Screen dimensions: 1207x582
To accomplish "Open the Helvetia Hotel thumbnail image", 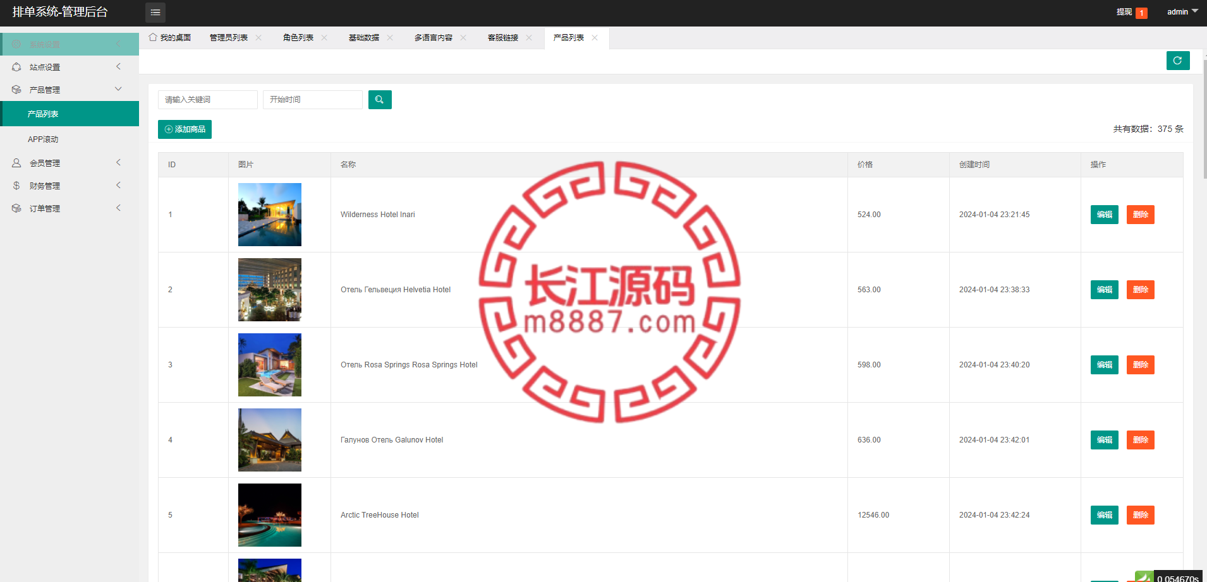I will 270,290.
